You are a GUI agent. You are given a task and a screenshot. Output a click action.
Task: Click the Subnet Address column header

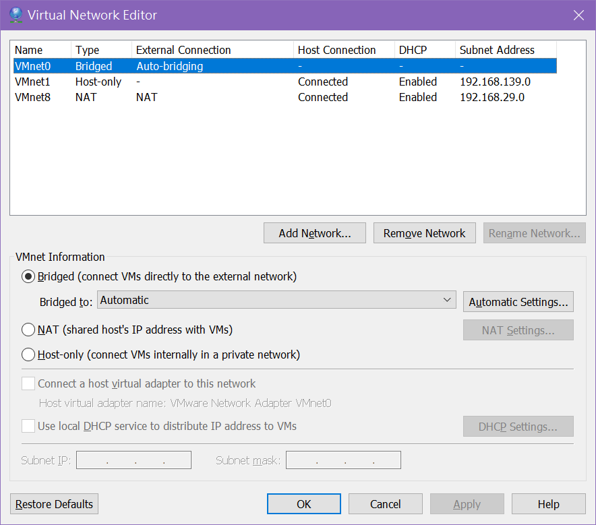(506, 50)
